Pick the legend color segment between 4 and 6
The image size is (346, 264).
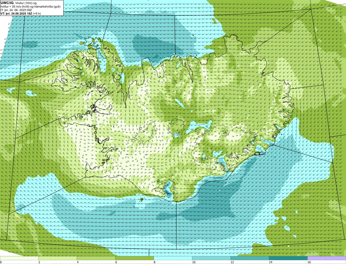(96, 258)
